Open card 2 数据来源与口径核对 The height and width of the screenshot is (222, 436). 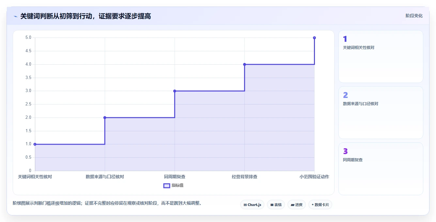coord(381,113)
